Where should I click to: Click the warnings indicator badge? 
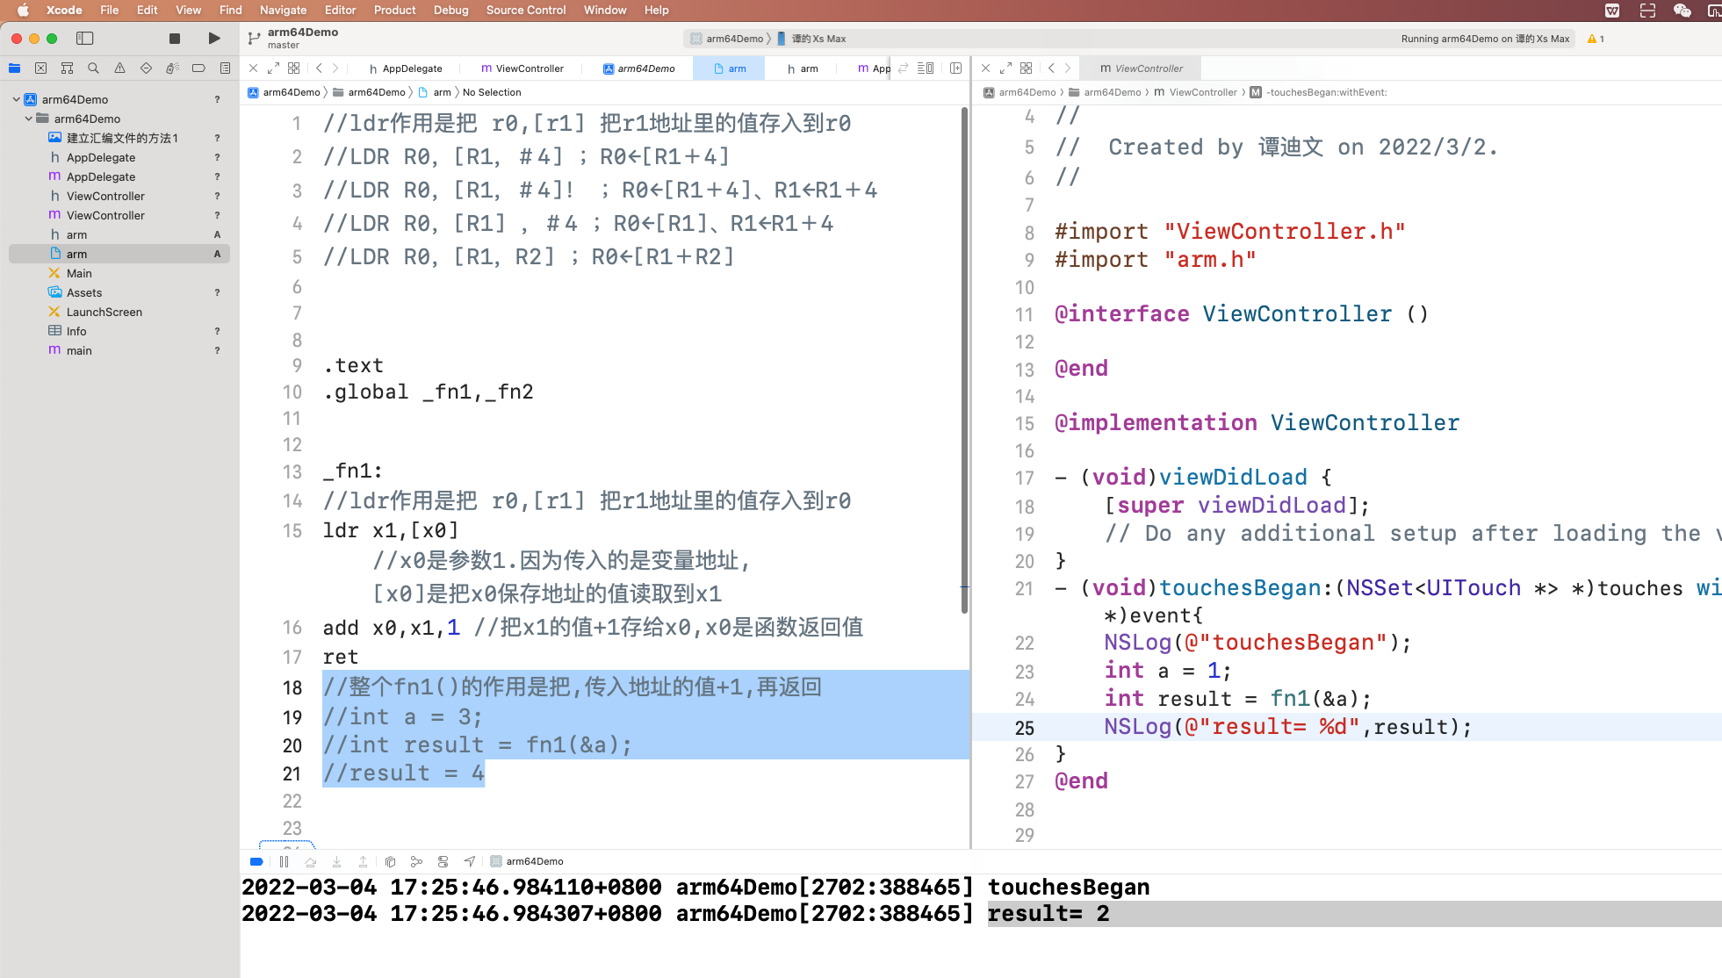tap(1596, 38)
